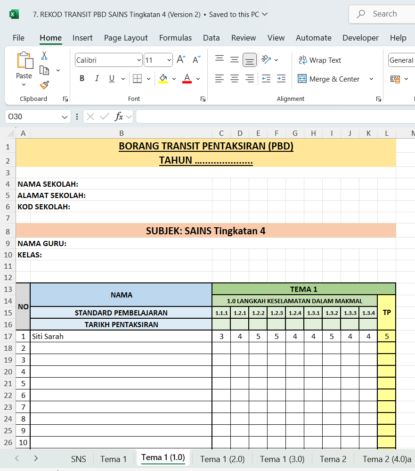This screenshot has height=471, width=415.
Task: Expand the Name Box dropdown arrow
Action: (65, 117)
